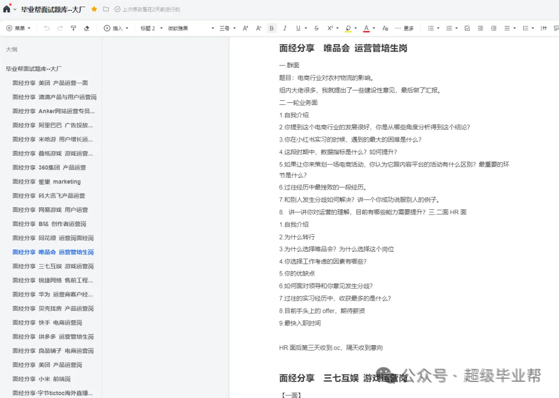Clear formatting with the eraser icon

pos(86,28)
